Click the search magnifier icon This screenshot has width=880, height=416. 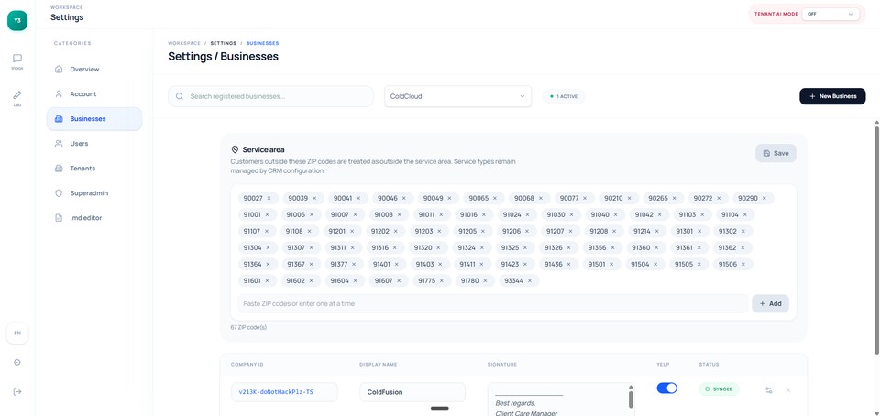(180, 96)
